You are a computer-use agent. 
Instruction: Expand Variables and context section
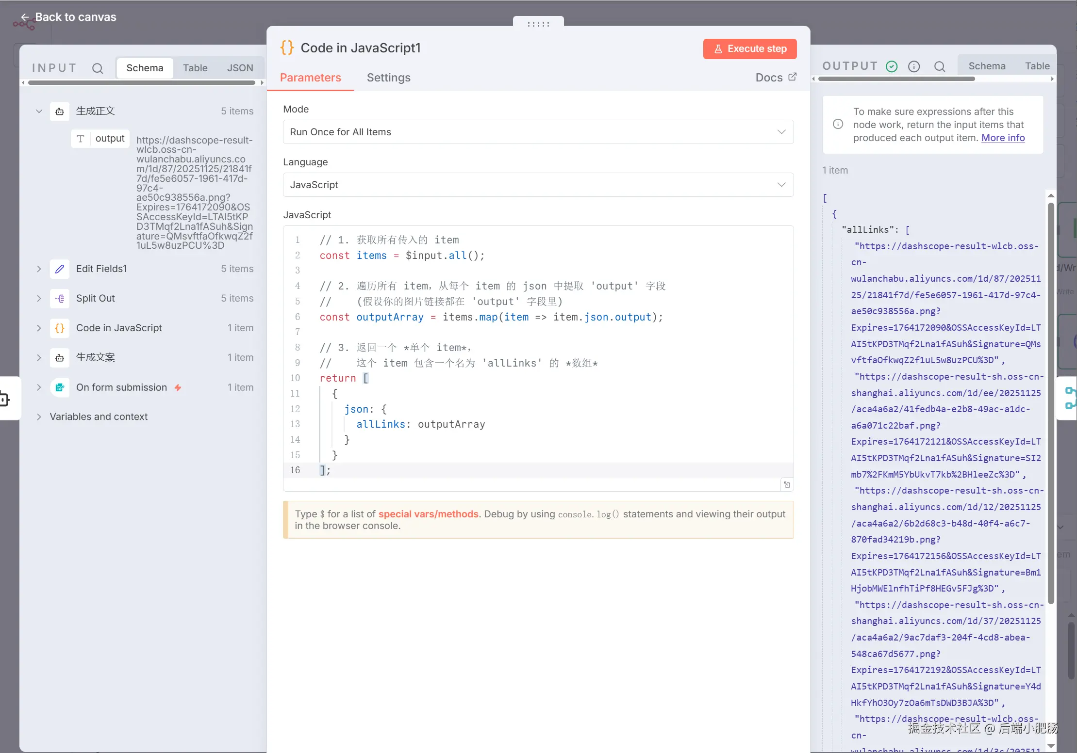pyautogui.click(x=39, y=417)
